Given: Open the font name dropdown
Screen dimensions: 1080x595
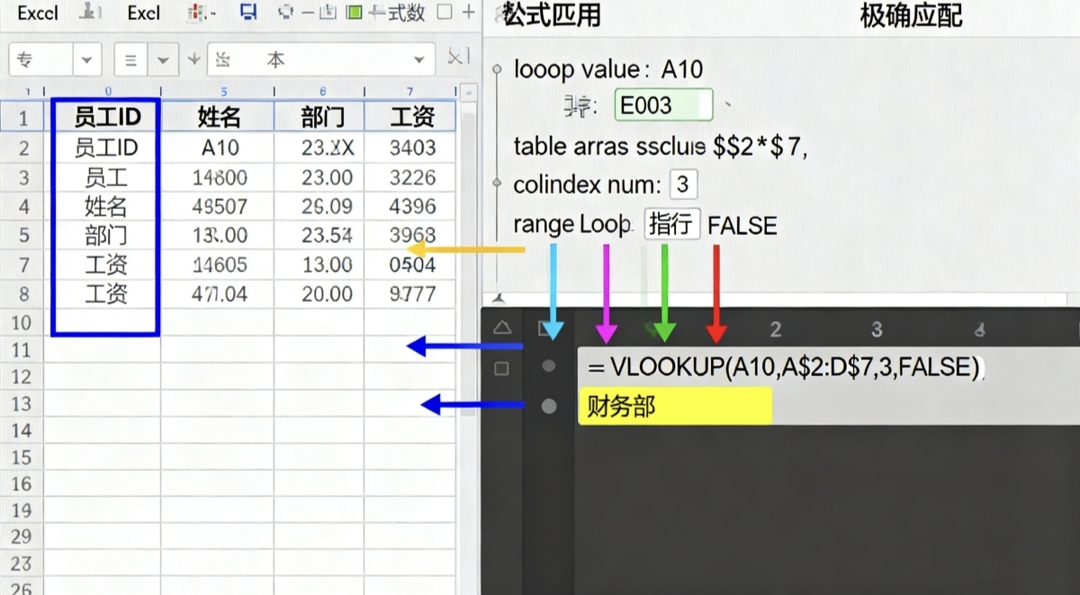Looking at the screenshot, I should pos(85,58).
